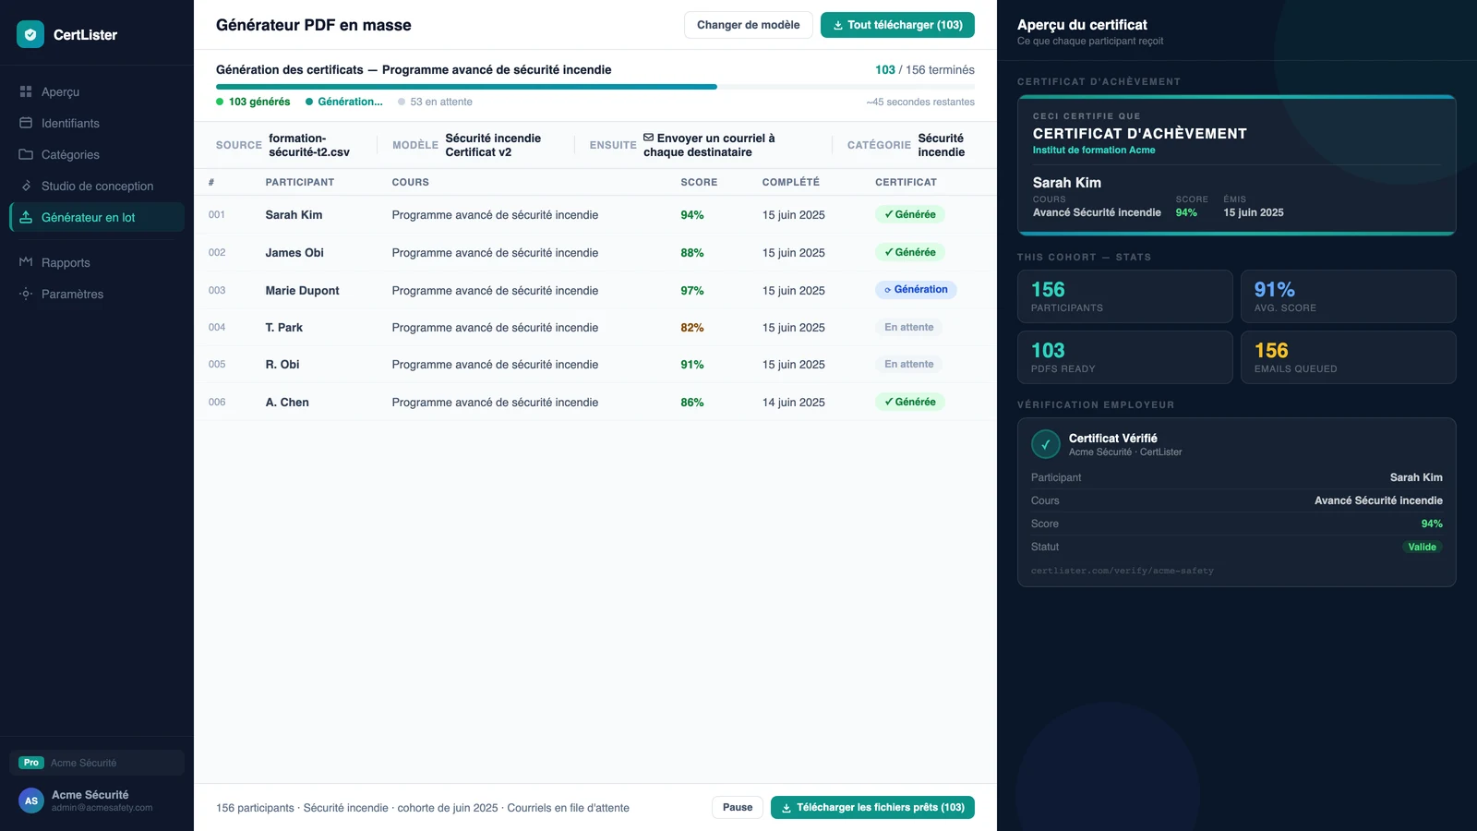Click the certificate preview card
This screenshot has height=831, width=1477.
(x=1237, y=165)
